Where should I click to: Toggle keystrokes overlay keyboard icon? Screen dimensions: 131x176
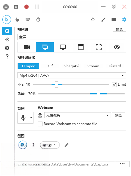tap(28, 20)
